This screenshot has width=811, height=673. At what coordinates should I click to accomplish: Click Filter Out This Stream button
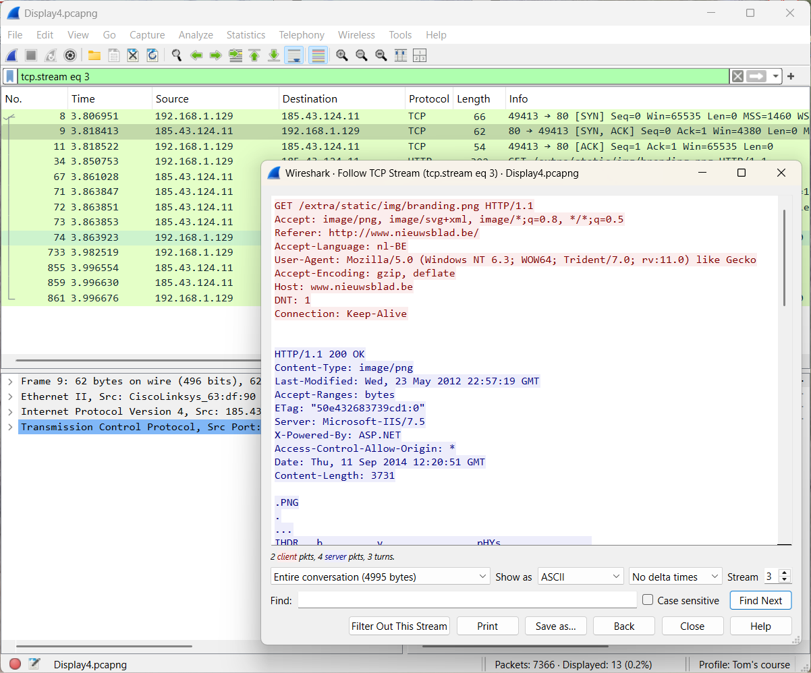tap(399, 626)
